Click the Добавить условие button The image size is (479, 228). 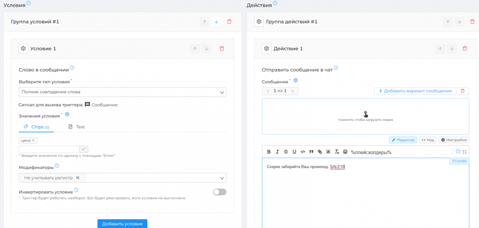pos(122,224)
